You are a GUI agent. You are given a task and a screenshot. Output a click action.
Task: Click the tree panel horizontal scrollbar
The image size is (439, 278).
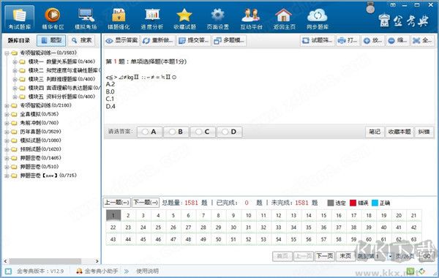tap(45, 261)
